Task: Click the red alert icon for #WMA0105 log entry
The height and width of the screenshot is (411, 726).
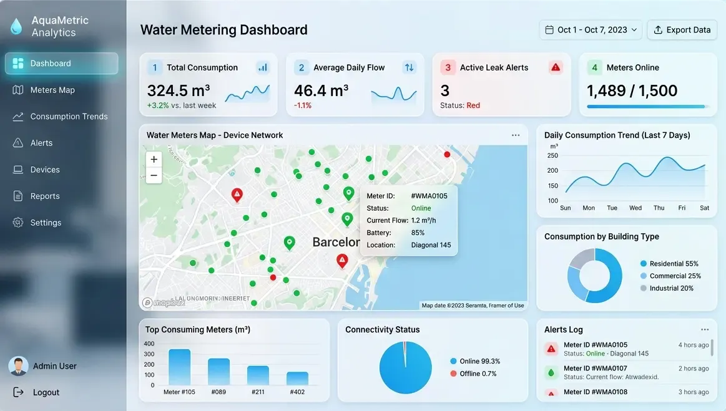Action: pos(551,349)
